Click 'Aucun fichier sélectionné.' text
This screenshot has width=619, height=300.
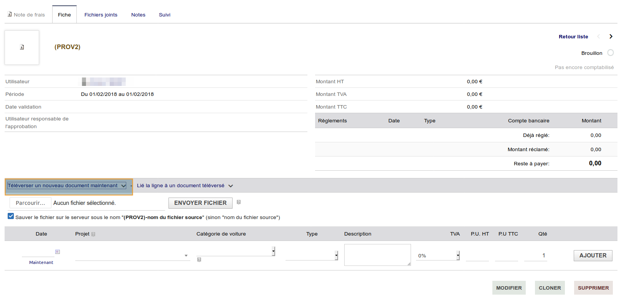pos(84,203)
